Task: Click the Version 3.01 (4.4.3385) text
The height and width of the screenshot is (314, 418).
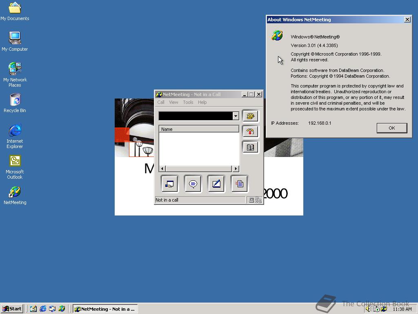Action: pyautogui.click(x=314, y=45)
